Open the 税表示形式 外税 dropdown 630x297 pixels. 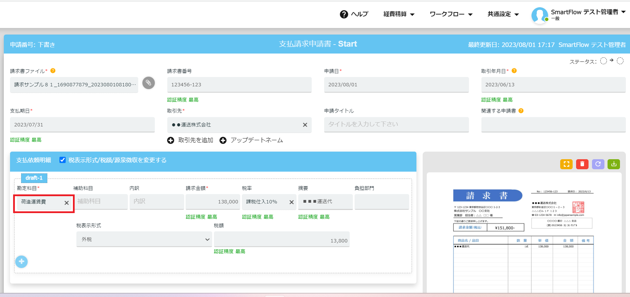[x=144, y=239]
